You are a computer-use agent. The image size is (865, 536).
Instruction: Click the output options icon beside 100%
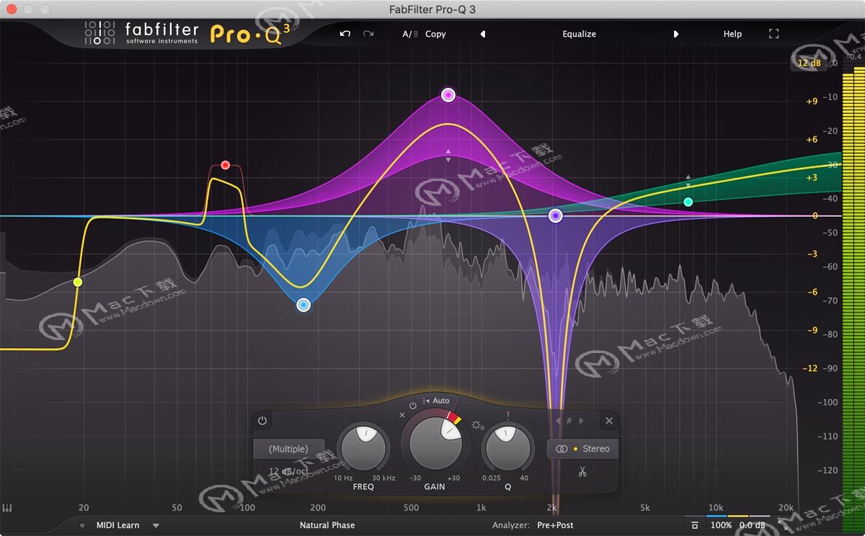coord(694,525)
